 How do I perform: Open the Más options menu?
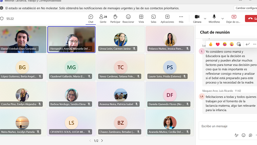[x=181, y=19]
